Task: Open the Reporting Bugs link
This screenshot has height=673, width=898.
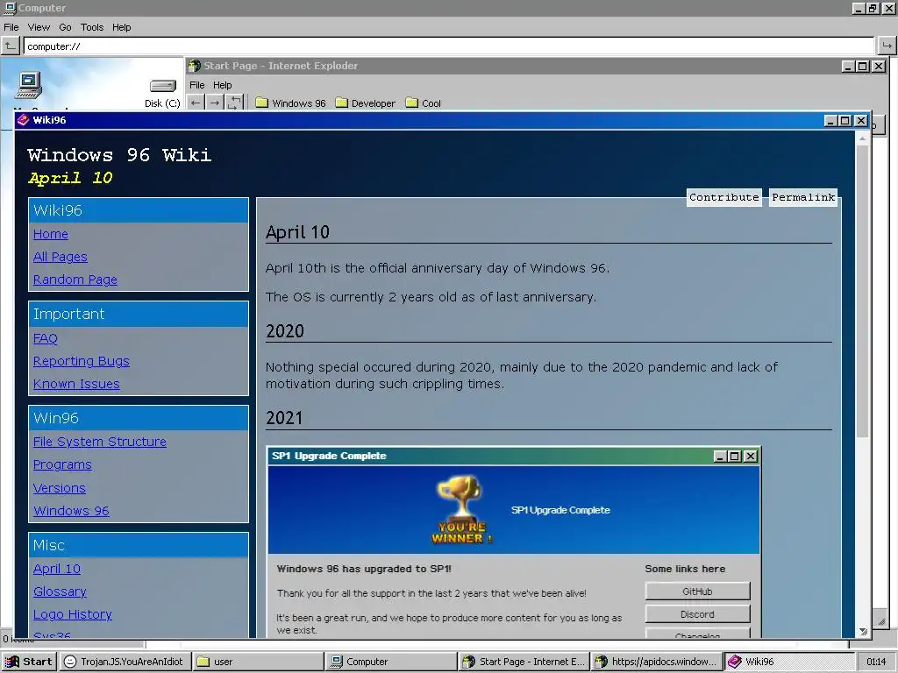Action: [82, 361]
